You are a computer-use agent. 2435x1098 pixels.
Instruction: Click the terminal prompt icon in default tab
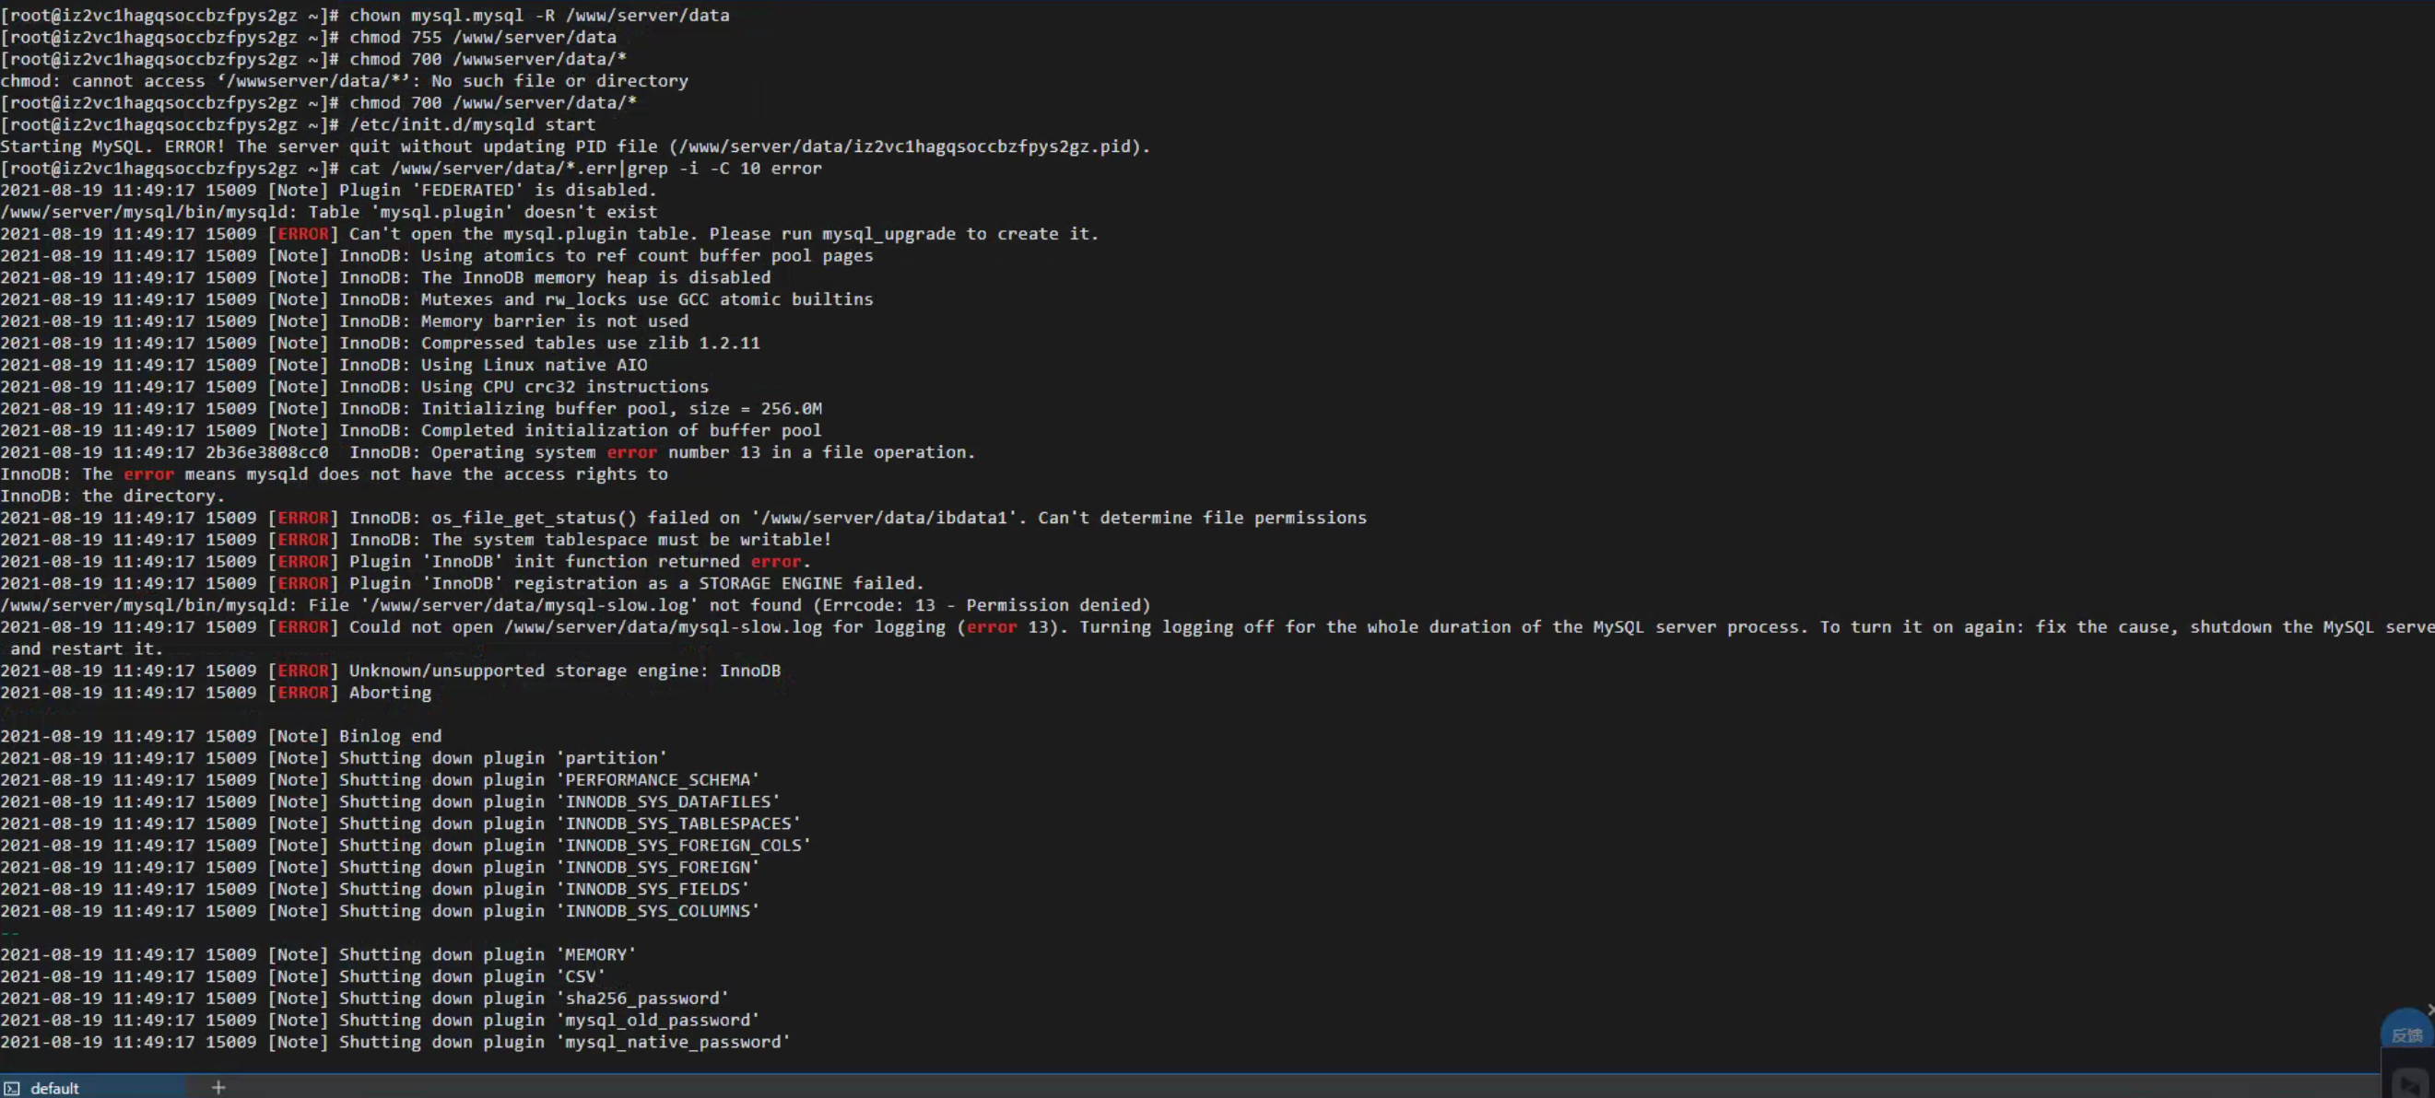tap(11, 1088)
